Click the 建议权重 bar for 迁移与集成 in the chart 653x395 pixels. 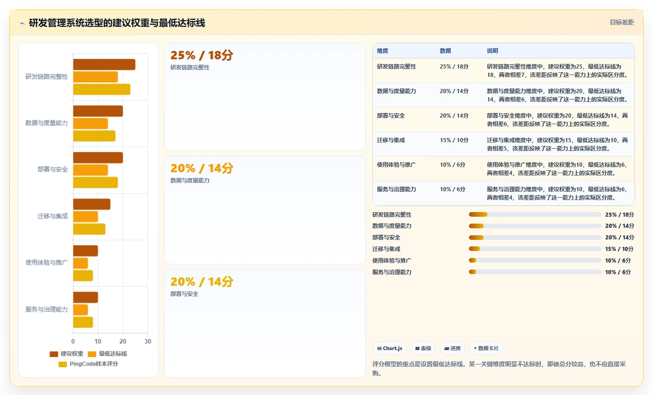pos(92,204)
